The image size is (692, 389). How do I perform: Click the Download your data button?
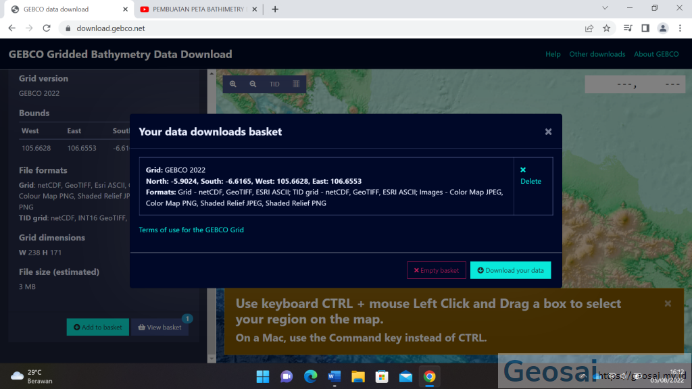pos(510,270)
